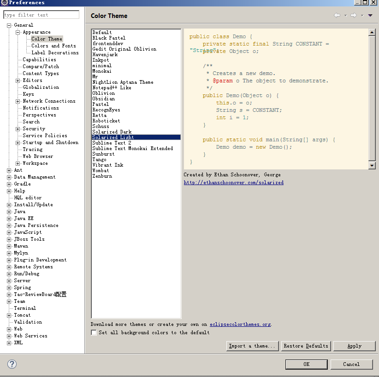The width and height of the screenshot is (379, 377).
Task: Choose the Zenburn theme from list
Action: (102, 176)
